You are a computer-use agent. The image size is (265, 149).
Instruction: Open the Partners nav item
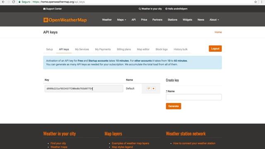(x=157, y=20)
